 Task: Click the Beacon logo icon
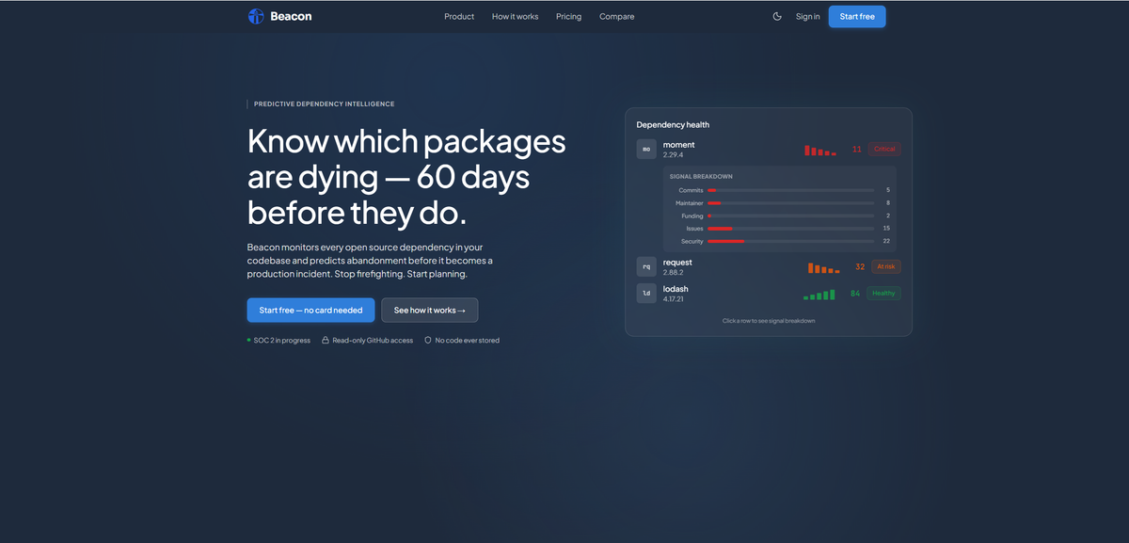click(256, 16)
